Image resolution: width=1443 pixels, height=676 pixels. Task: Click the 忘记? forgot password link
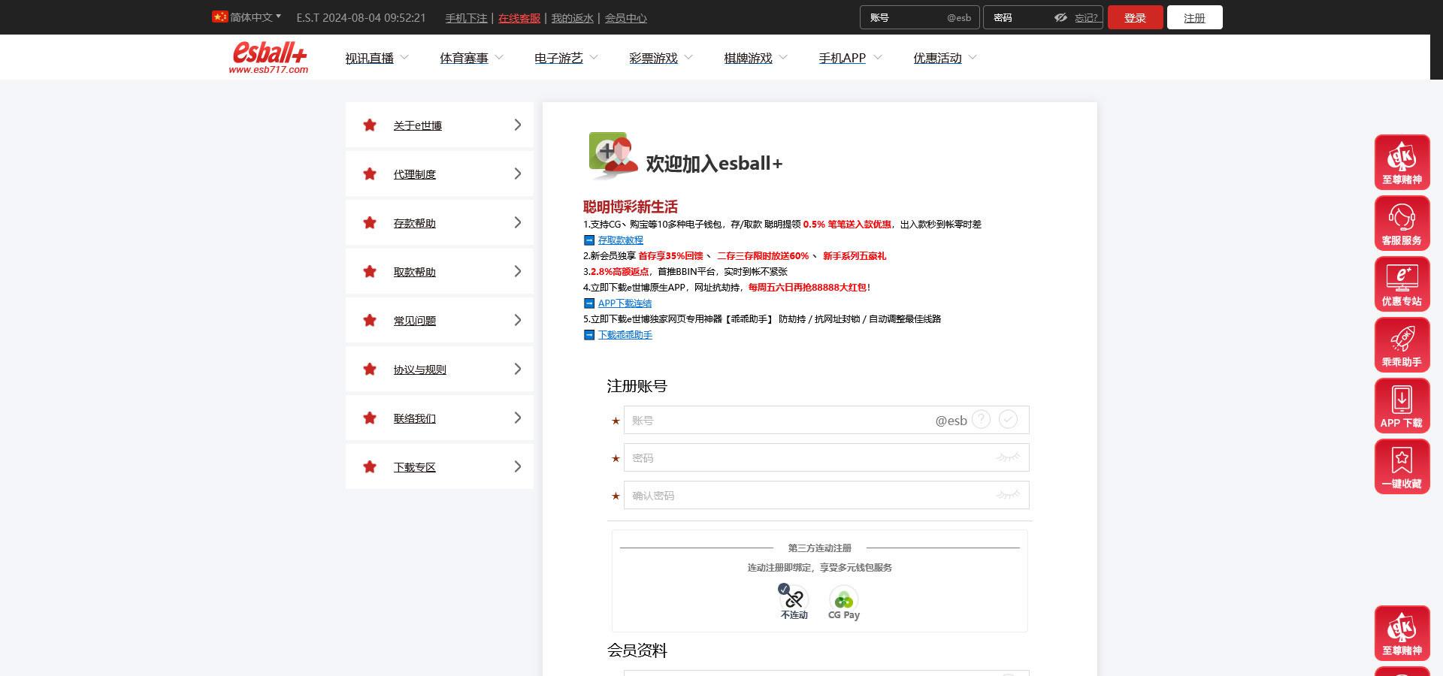point(1086,18)
